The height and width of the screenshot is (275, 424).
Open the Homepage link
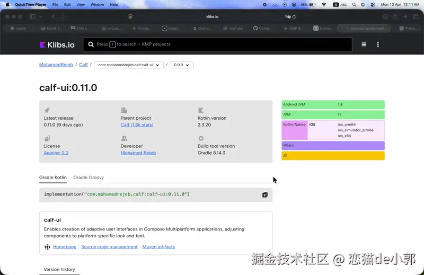tap(65, 247)
